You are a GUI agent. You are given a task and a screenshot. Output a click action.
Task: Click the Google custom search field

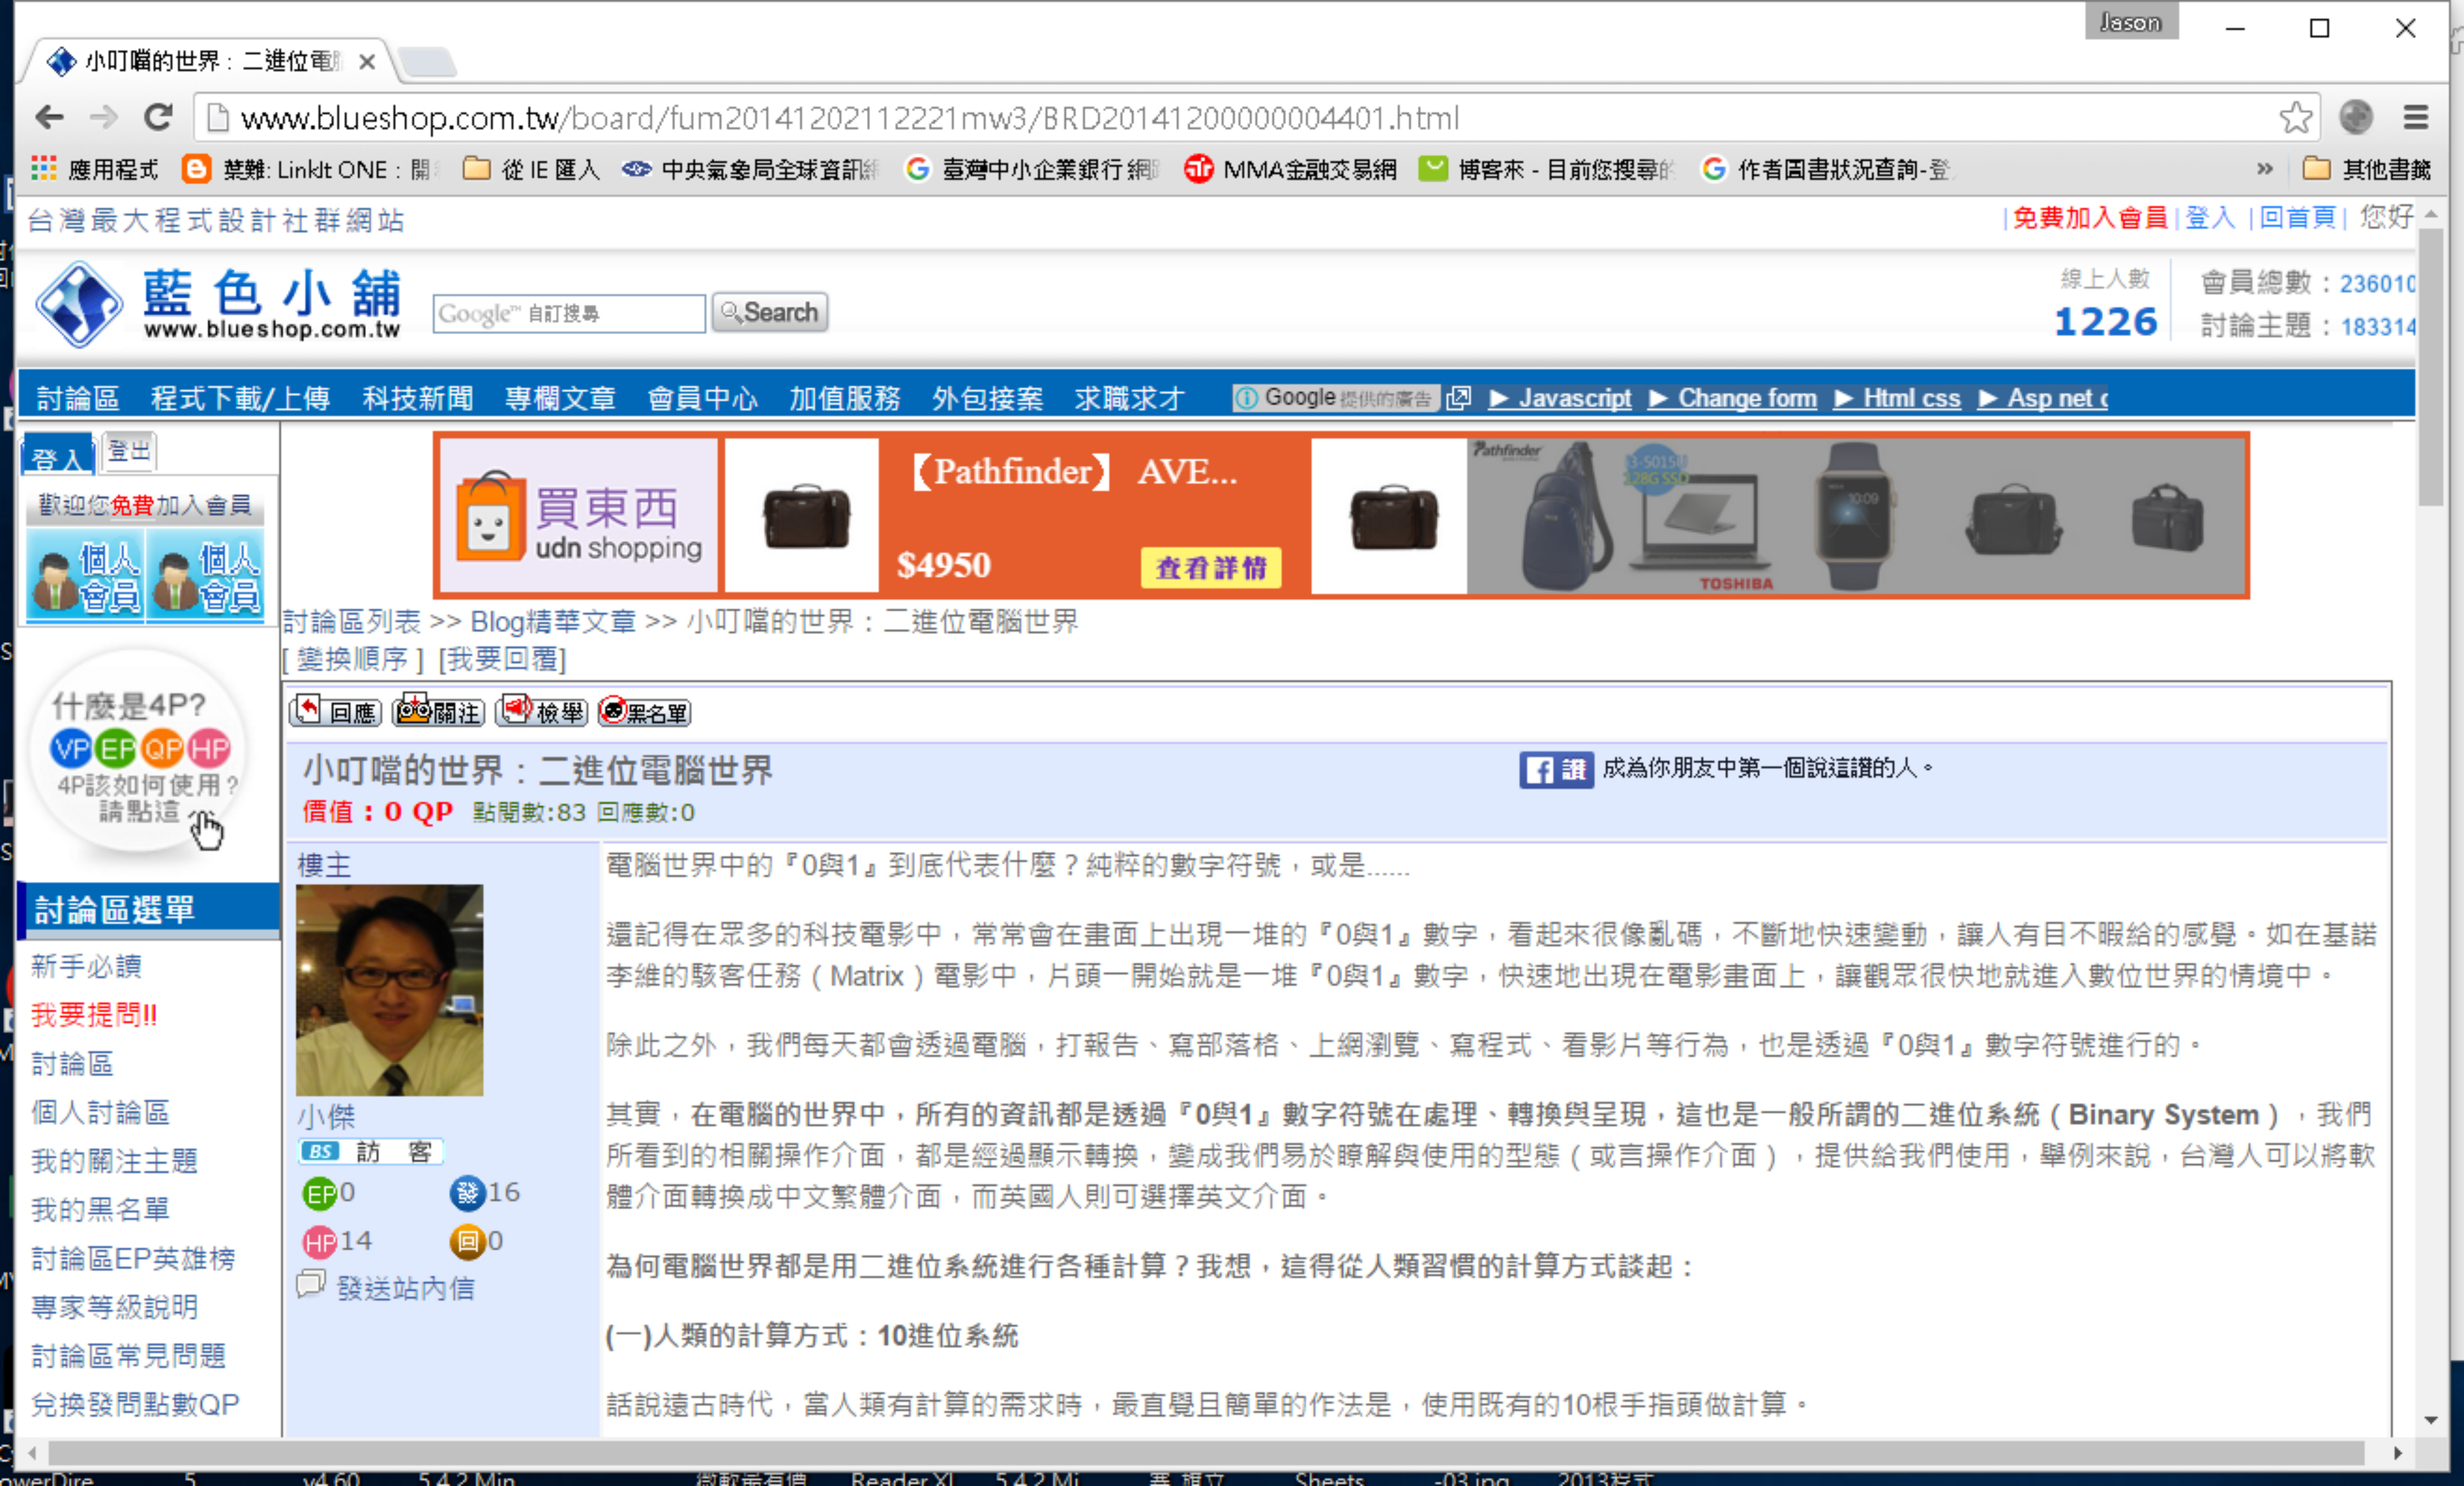(x=568, y=313)
